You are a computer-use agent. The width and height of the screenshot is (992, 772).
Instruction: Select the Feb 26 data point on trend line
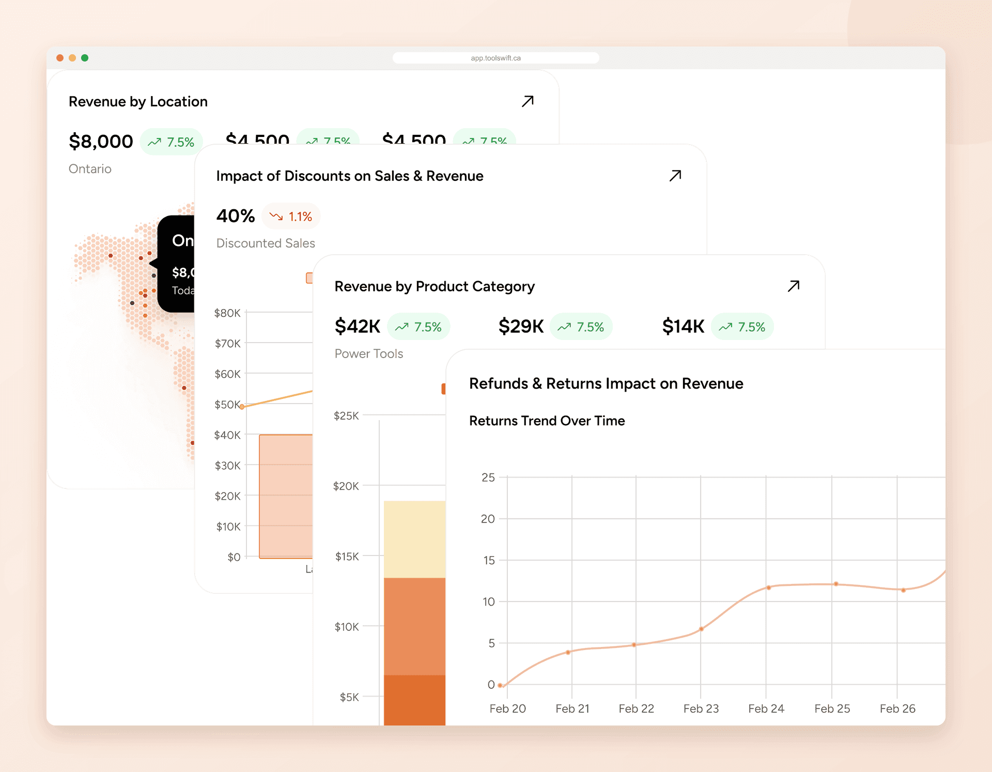[903, 590]
